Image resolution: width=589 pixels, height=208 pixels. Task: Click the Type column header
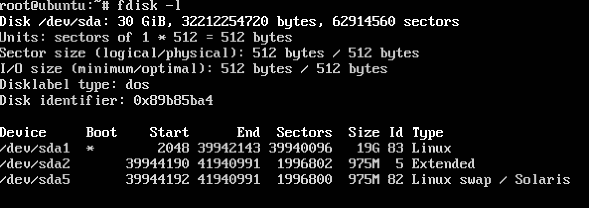(x=428, y=133)
